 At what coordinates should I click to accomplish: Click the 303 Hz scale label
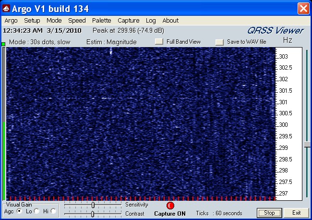point(284,57)
